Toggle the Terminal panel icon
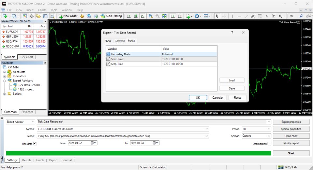313x170 pixels. point(45,16)
